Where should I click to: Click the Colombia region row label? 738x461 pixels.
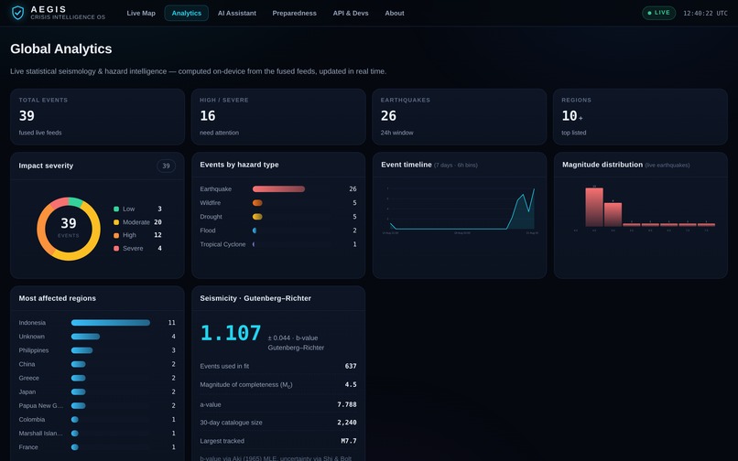pyautogui.click(x=32, y=420)
